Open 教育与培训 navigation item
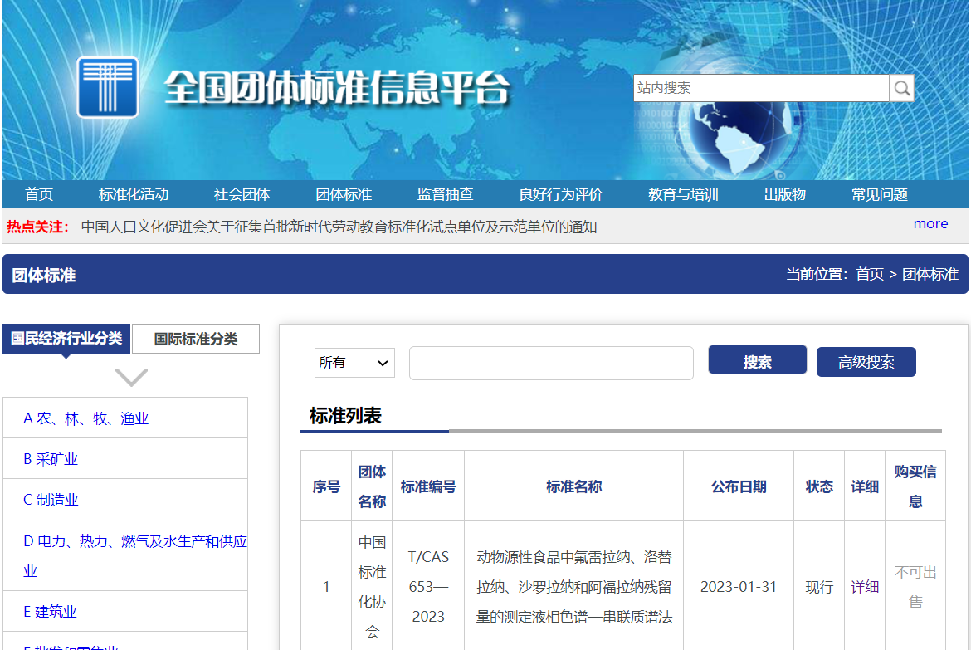Screen dimensions: 971x650 point(684,194)
